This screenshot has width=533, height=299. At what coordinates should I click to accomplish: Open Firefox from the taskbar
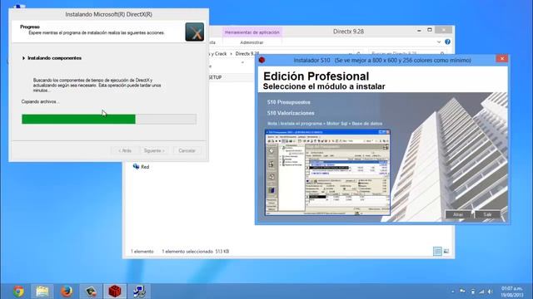(67, 292)
